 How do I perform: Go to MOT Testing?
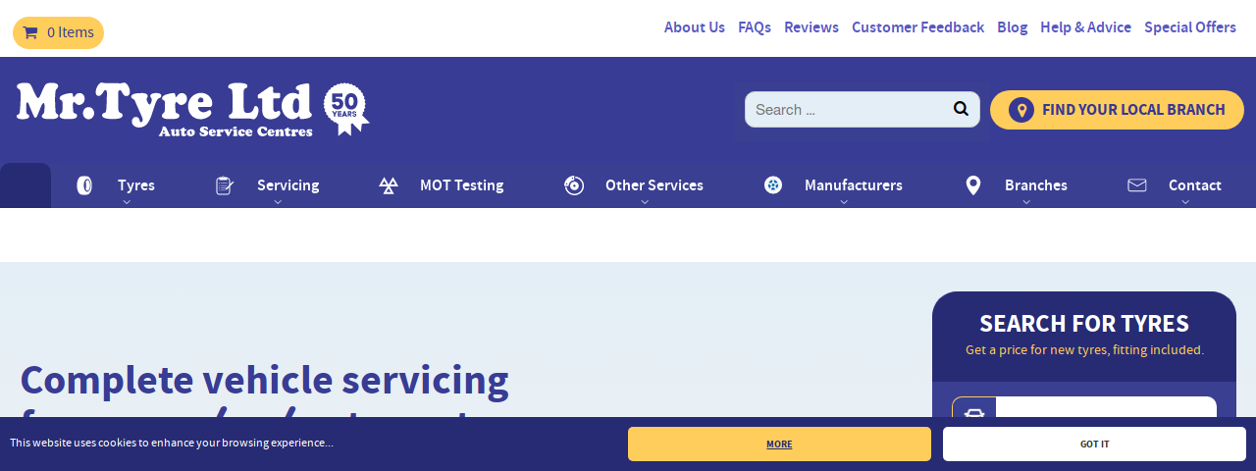coord(462,185)
